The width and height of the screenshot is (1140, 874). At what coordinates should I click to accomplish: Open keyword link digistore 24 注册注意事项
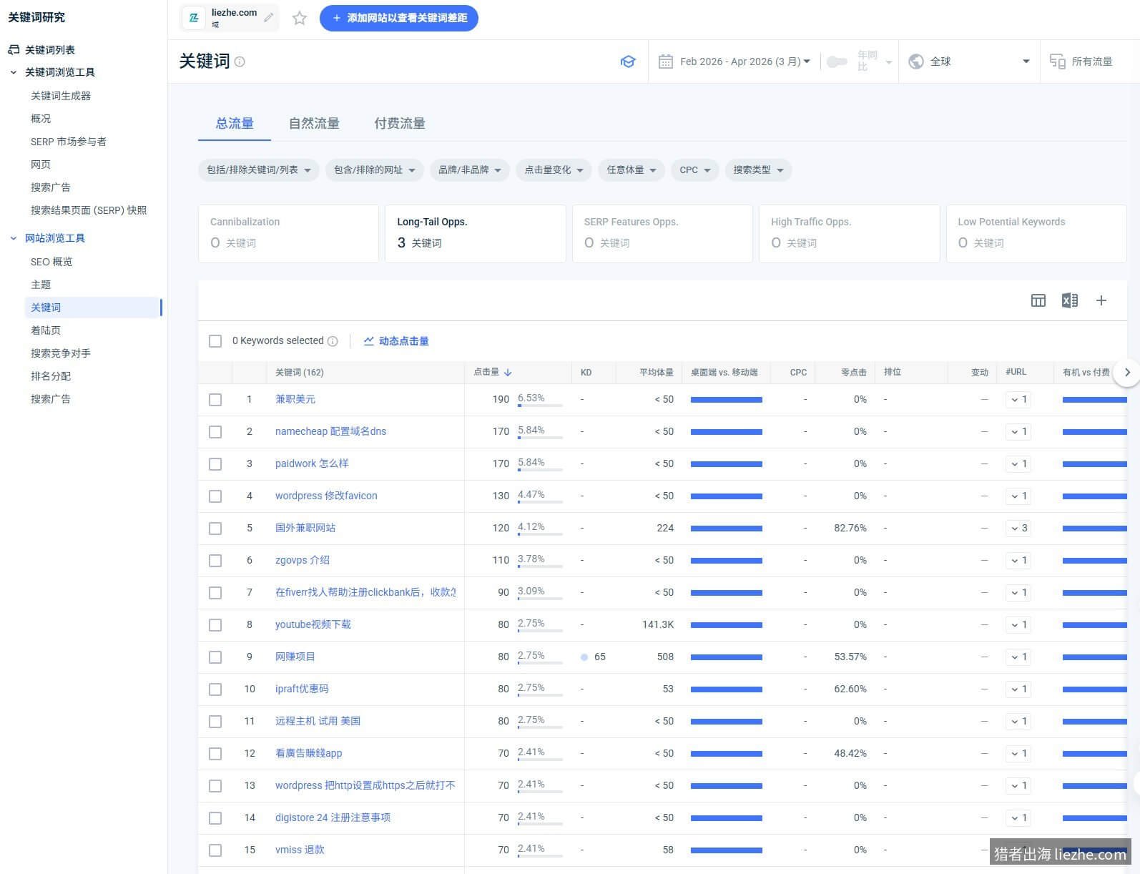333,817
